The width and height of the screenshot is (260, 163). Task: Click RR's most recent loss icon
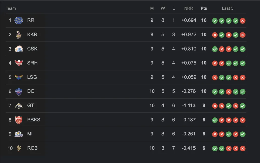coord(242,21)
